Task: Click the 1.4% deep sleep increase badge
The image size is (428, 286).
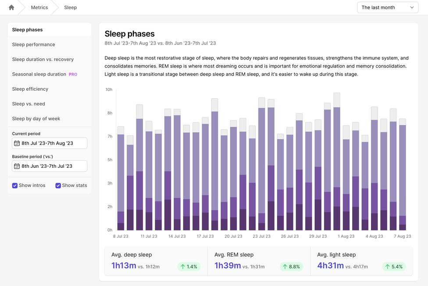Action: pos(189,266)
